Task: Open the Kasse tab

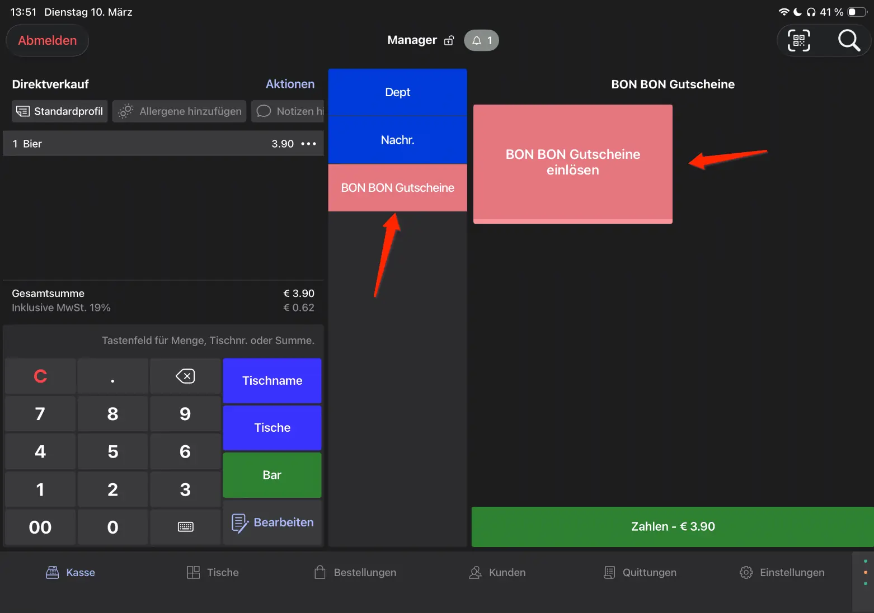Action: point(71,572)
